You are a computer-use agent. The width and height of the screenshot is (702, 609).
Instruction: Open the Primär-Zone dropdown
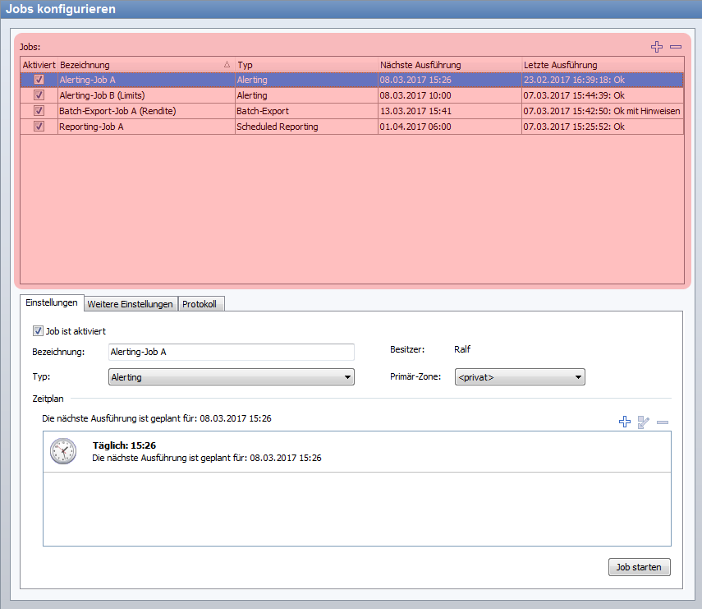pos(519,377)
